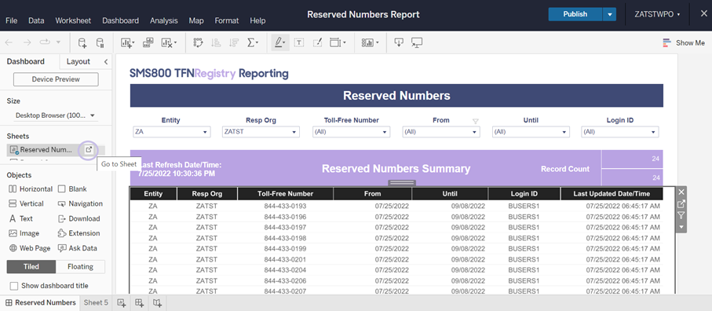This screenshot has width=712, height=311.
Task: Open the Entity filter dropdown
Action: [x=172, y=132]
